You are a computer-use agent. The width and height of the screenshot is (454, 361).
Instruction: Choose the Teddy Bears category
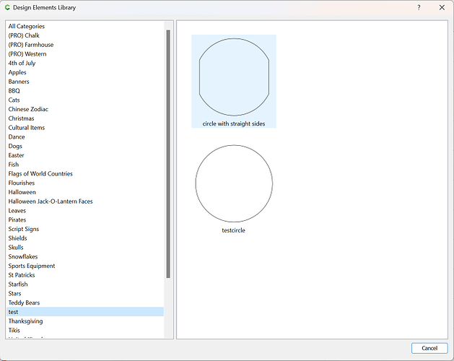pyautogui.click(x=85, y=303)
